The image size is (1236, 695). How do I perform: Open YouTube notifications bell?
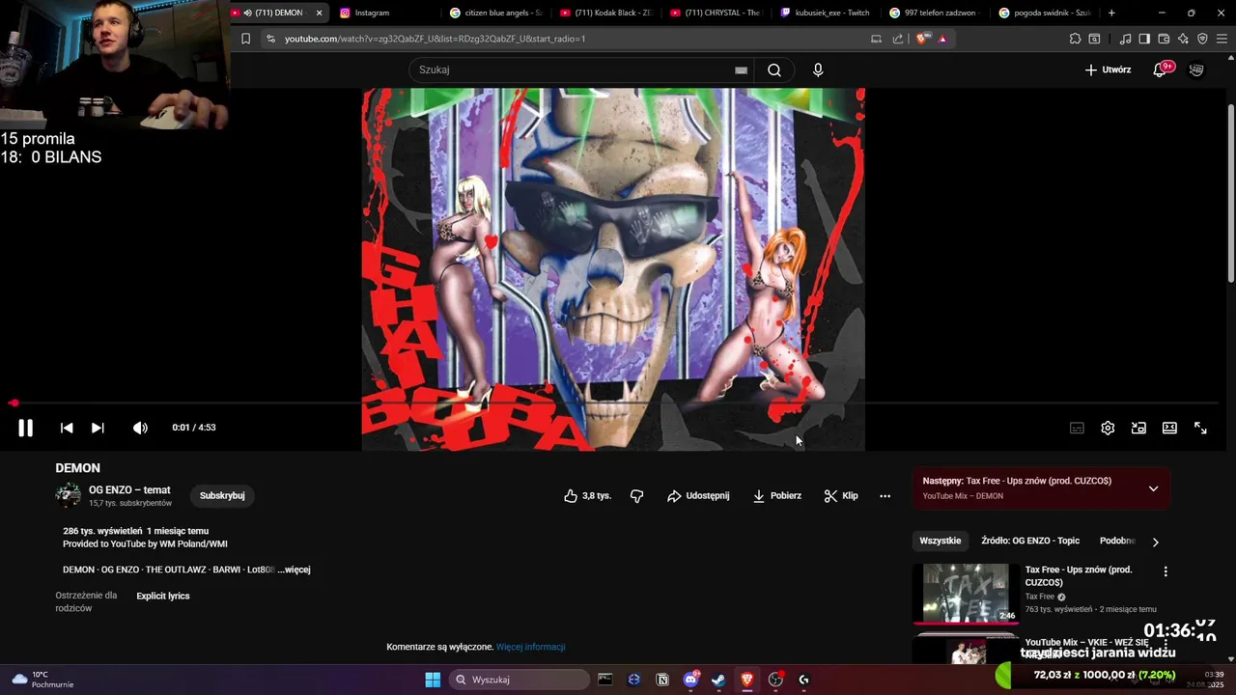coord(1161,69)
